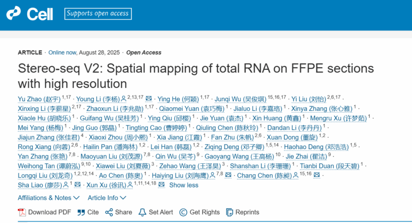Open the Online now link
This screenshot has height=223, width=412.
pos(62,53)
